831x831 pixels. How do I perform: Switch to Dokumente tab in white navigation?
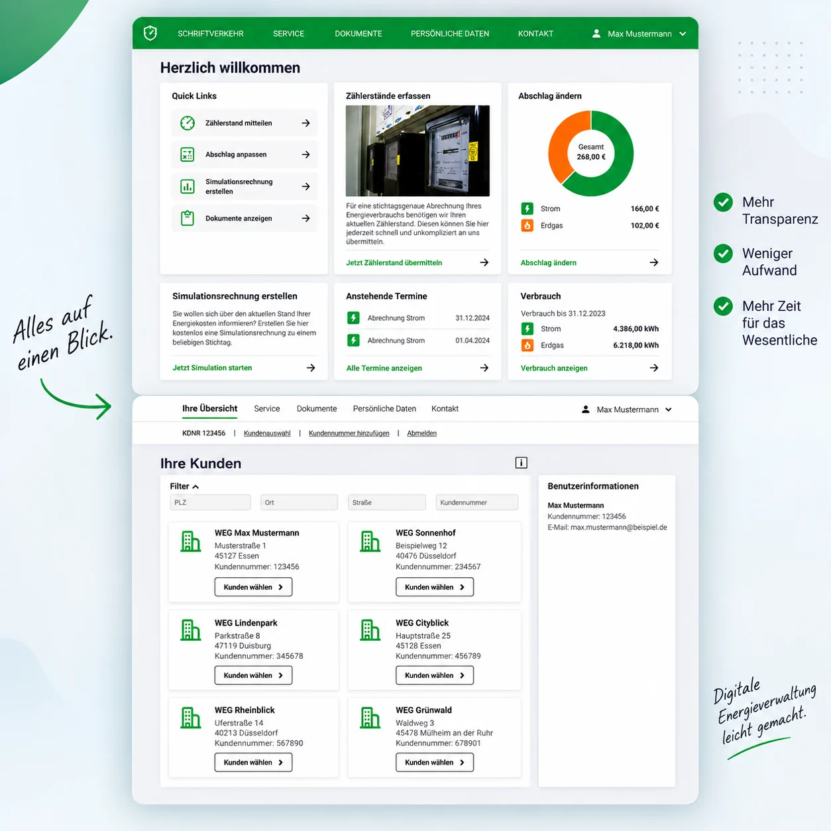coord(317,409)
